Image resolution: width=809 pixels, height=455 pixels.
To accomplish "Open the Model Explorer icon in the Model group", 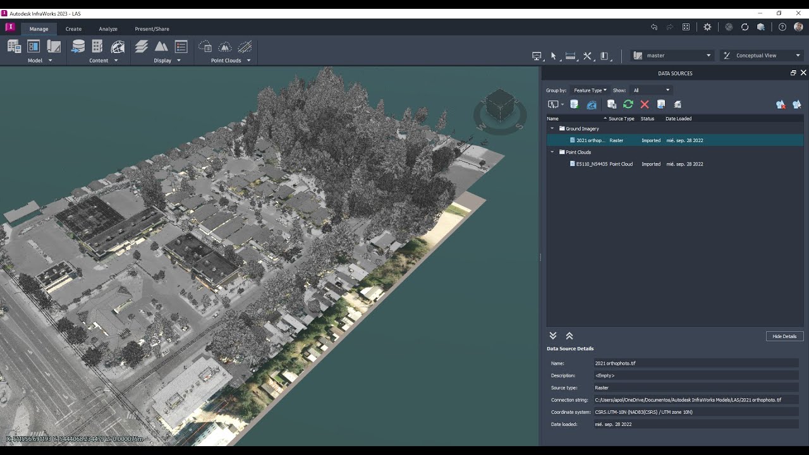I will pos(14,46).
